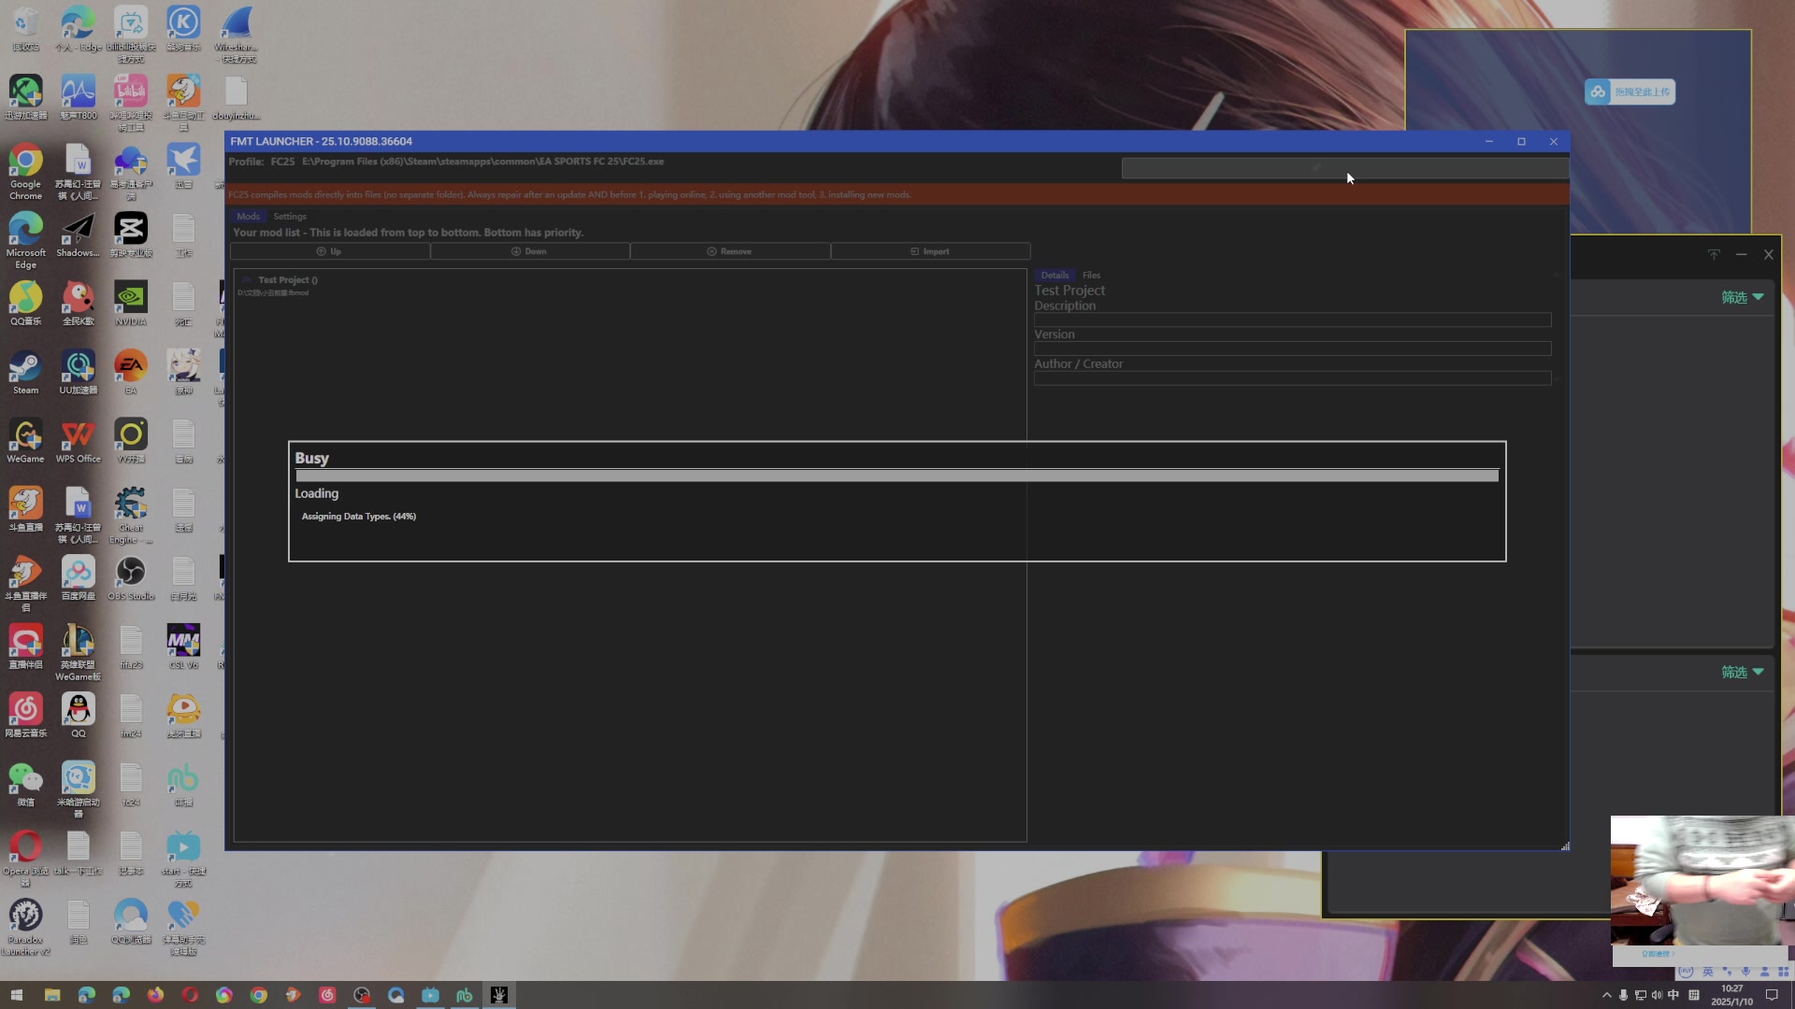Open the WeChat (微信) desktop shortcut
Viewport: 1795px width, 1009px height.
coord(25,784)
